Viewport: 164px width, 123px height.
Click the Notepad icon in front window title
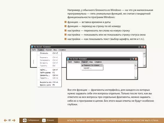pyautogui.click(x=68, y=59)
